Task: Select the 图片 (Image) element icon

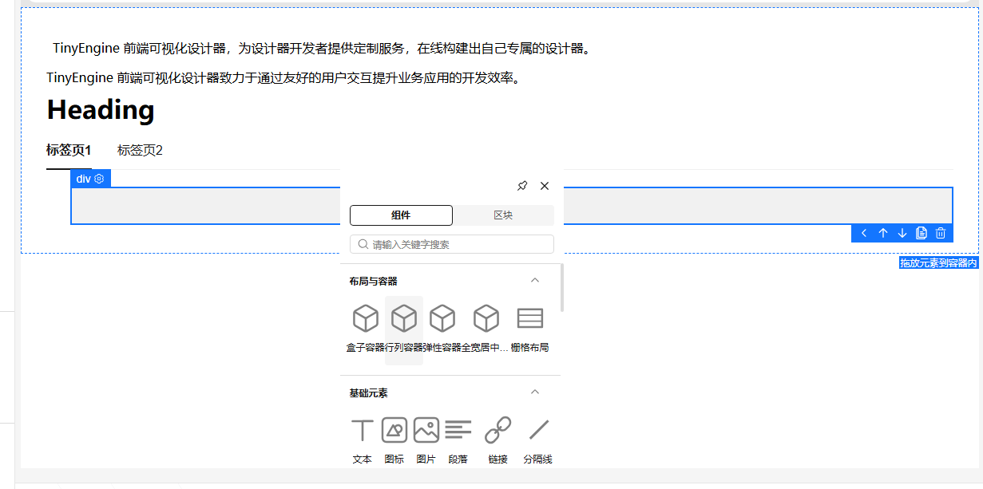Action: tap(426, 430)
